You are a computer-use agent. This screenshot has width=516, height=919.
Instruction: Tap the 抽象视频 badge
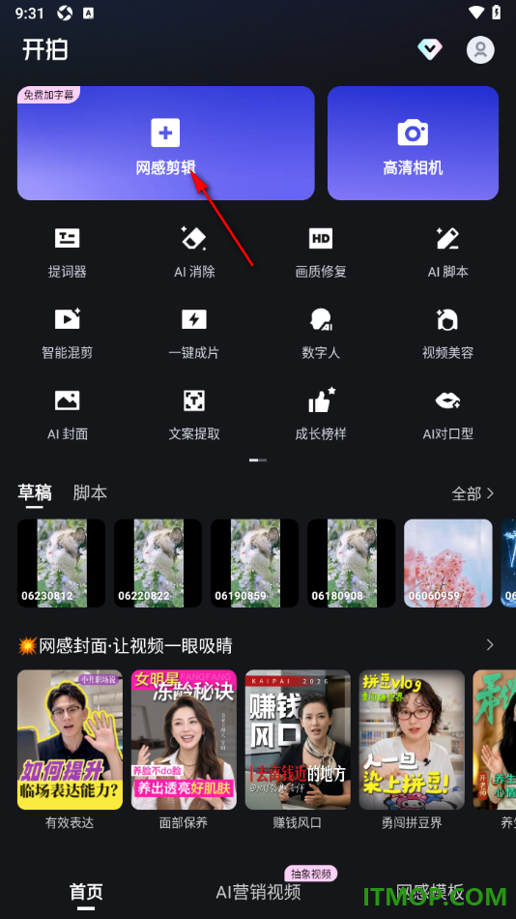pos(311,874)
